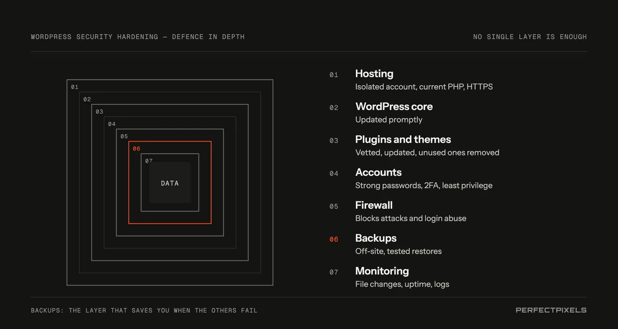Click the footer 'Backups: the layer that saves you' caption
This screenshot has height=329, width=618.
(x=144, y=310)
